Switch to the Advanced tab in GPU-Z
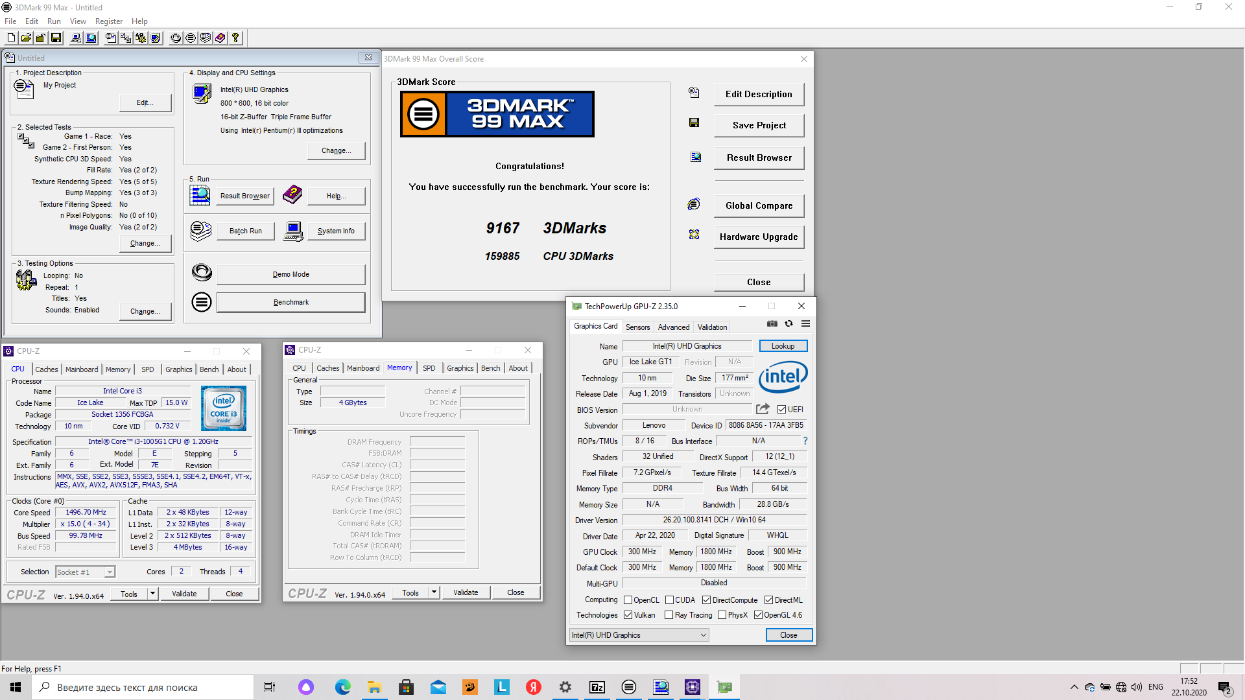 pyautogui.click(x=674, y=327)
